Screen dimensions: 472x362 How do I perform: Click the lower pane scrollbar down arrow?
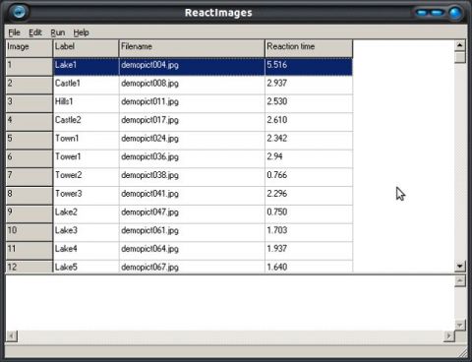[460, 325]
